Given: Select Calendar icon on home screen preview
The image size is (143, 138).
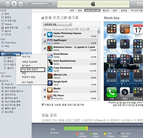Looking at the screenshot, I should (x=138, y=29).
